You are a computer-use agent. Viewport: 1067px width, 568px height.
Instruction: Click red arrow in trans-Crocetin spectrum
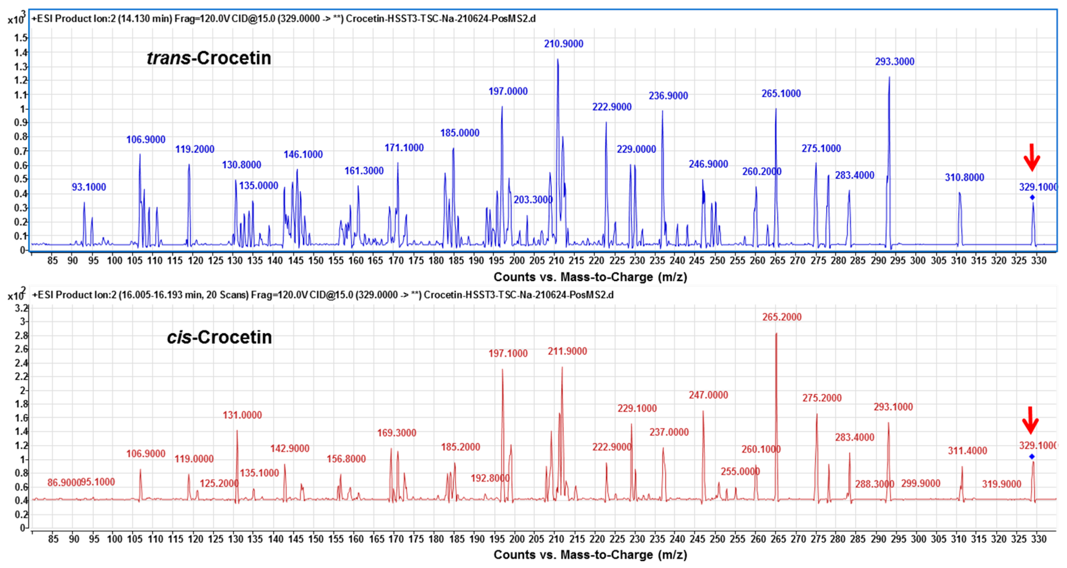pos(1031,158)
